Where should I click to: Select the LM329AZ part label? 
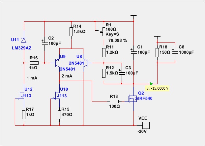click(22, 48)
